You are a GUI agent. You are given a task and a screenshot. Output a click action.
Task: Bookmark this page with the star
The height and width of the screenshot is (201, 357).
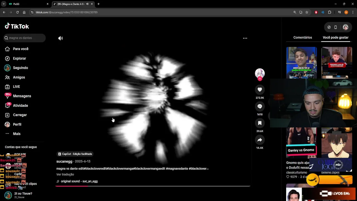[307, 12]
